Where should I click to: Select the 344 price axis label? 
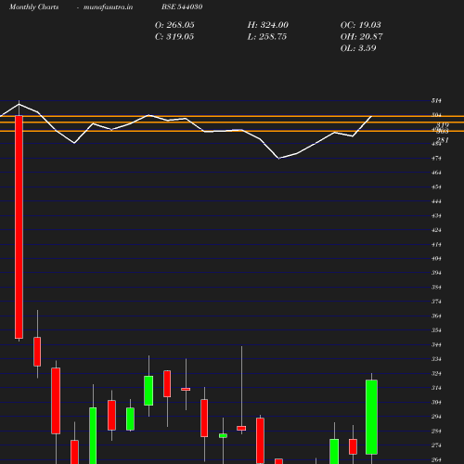(x=436, y=344)
